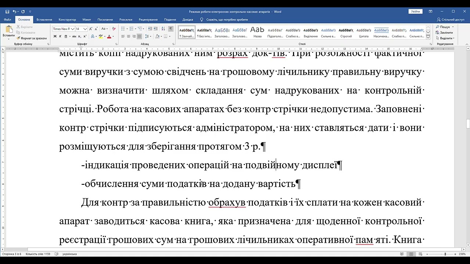Switch to web layout view
The width and height of the screenshot is (470, 264).
[x=421, y=254]
